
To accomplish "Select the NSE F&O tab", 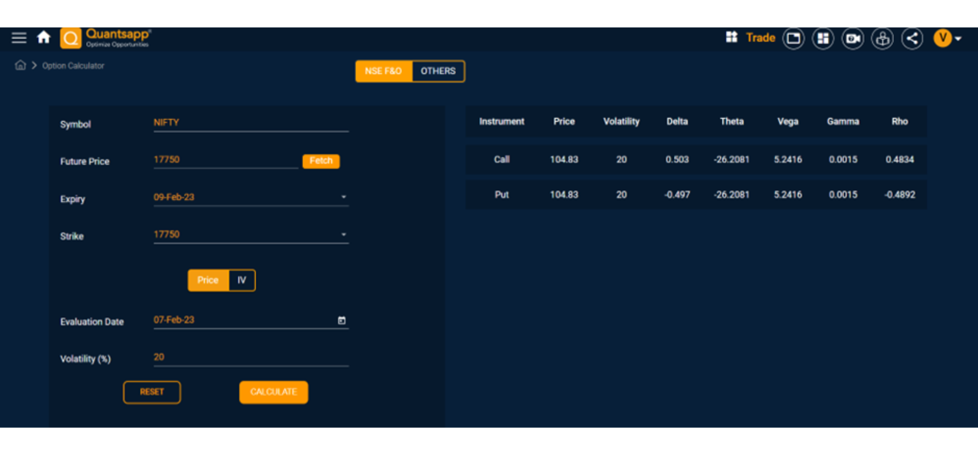I will [x=383, y=71].
